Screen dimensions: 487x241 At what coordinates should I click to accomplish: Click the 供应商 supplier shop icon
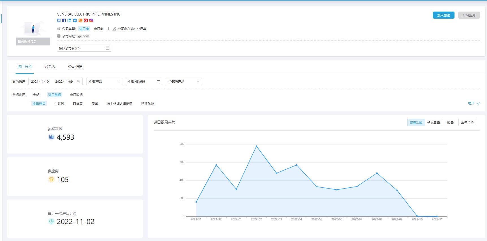coord(51,179)
